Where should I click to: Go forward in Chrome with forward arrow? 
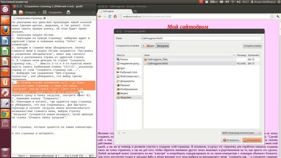pyautogui.click(x=104, y=17)
